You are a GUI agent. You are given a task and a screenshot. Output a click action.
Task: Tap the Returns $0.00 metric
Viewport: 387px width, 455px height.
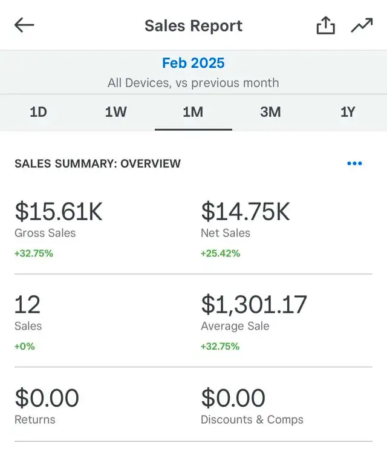[x=47, y=399]
